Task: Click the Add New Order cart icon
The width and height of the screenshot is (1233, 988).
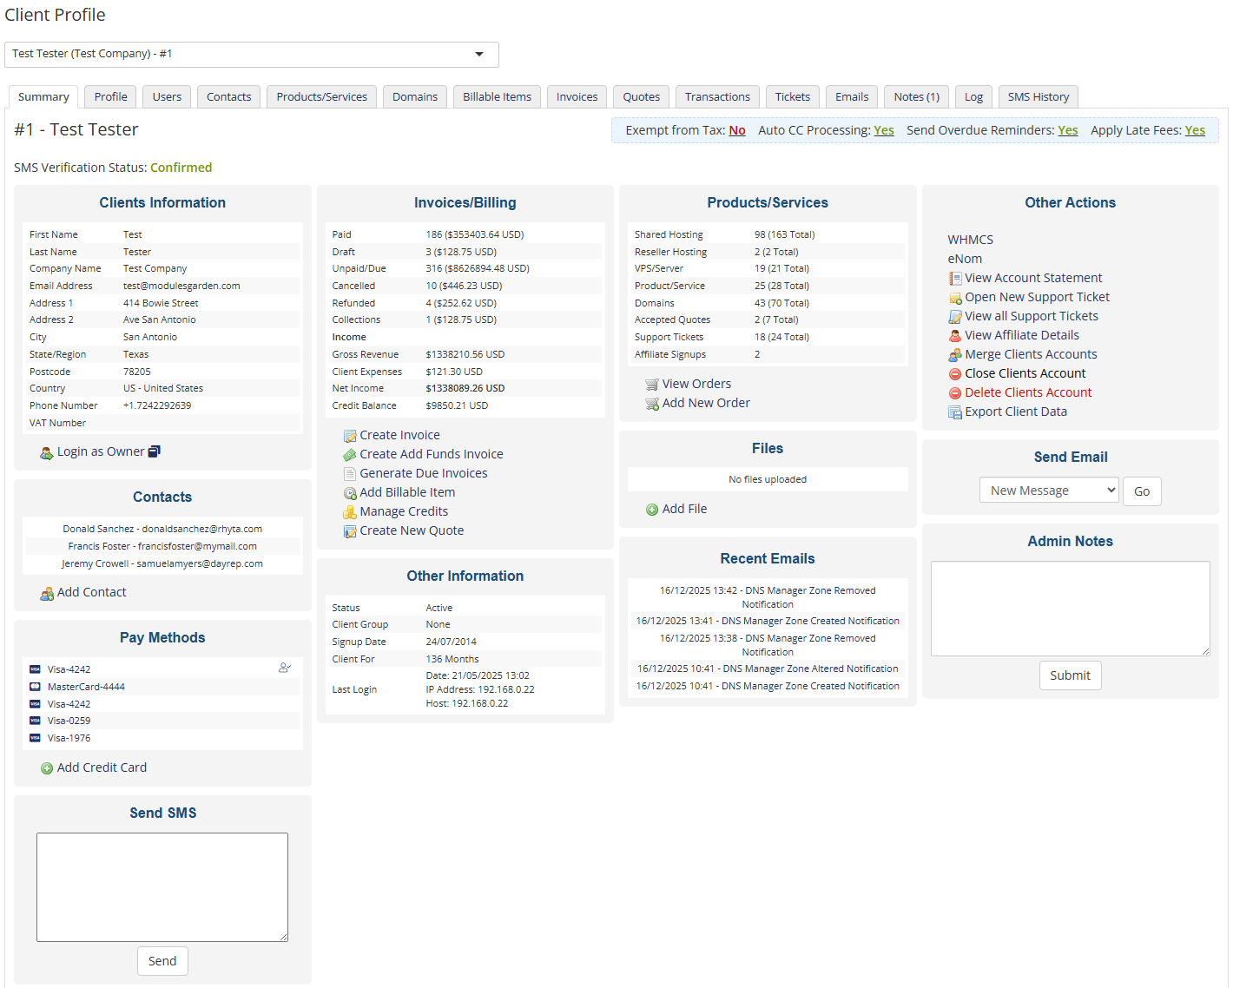Action: (x=651, y=403)
